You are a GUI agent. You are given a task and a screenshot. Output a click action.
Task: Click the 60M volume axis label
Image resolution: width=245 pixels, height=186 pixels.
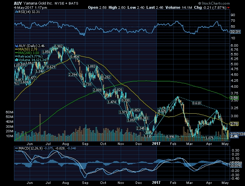coord(9,112)
